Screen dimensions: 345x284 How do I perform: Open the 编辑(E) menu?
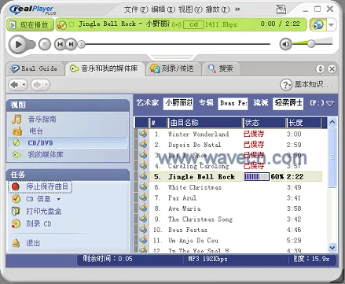pos(163,9)
